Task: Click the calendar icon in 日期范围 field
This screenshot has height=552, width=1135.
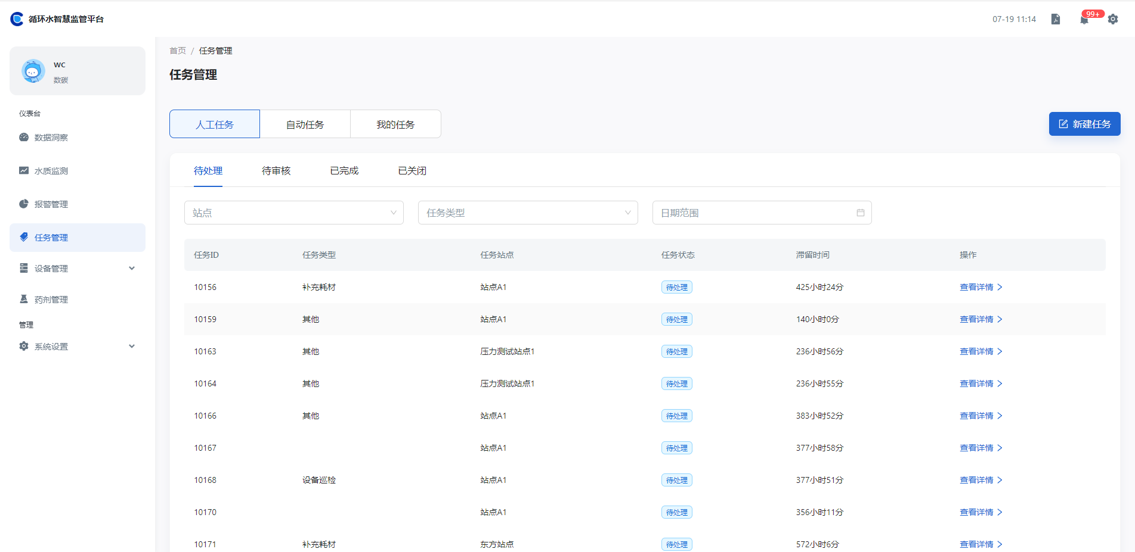Action: coord(861,213)
